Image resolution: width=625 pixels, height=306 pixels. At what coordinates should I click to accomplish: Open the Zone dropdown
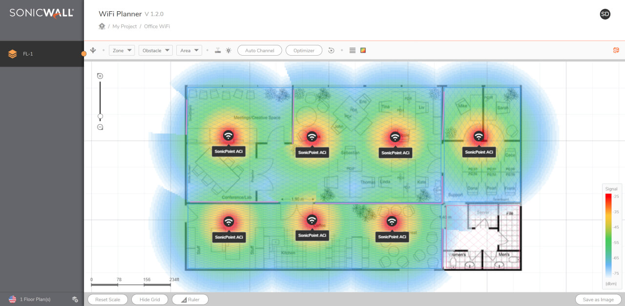[x=122, y=50]
